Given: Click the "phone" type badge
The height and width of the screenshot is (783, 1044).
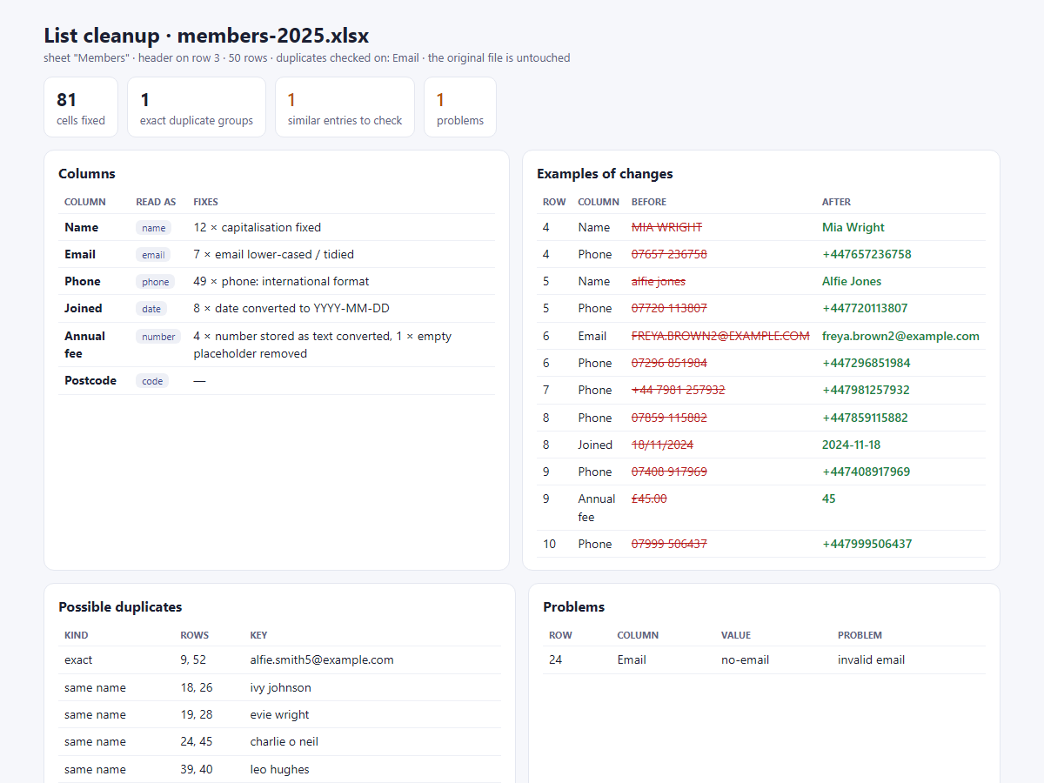Looking at the screenshot, I should click(x=156, y=282).
